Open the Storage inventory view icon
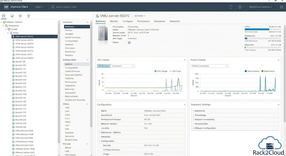The image size is (286, 156). tap(20, 16)
